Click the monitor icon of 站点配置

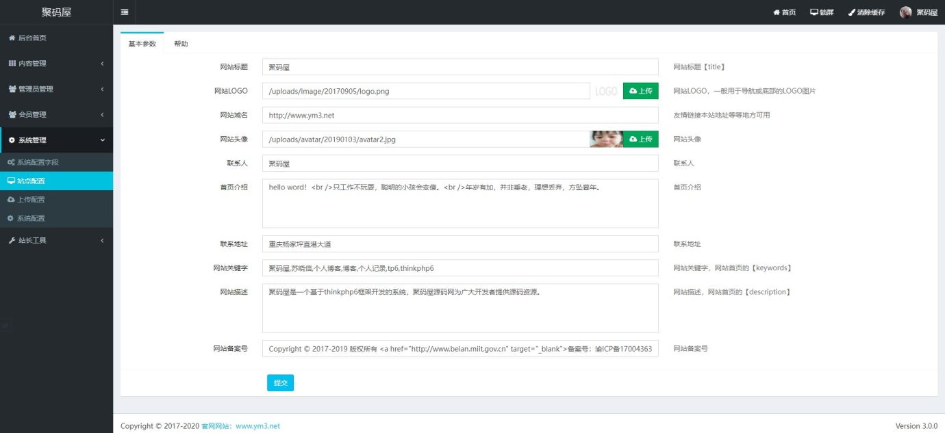click(x=11, y=181)
